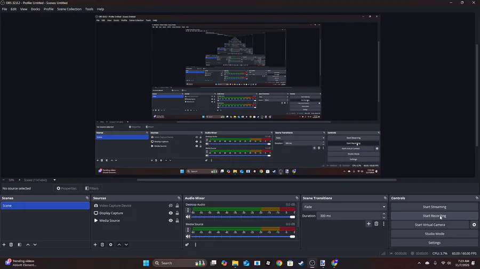Open Windows Start menu
This screenshot has height=269, width=480.
pyautogui.click(x=146, y=263)
